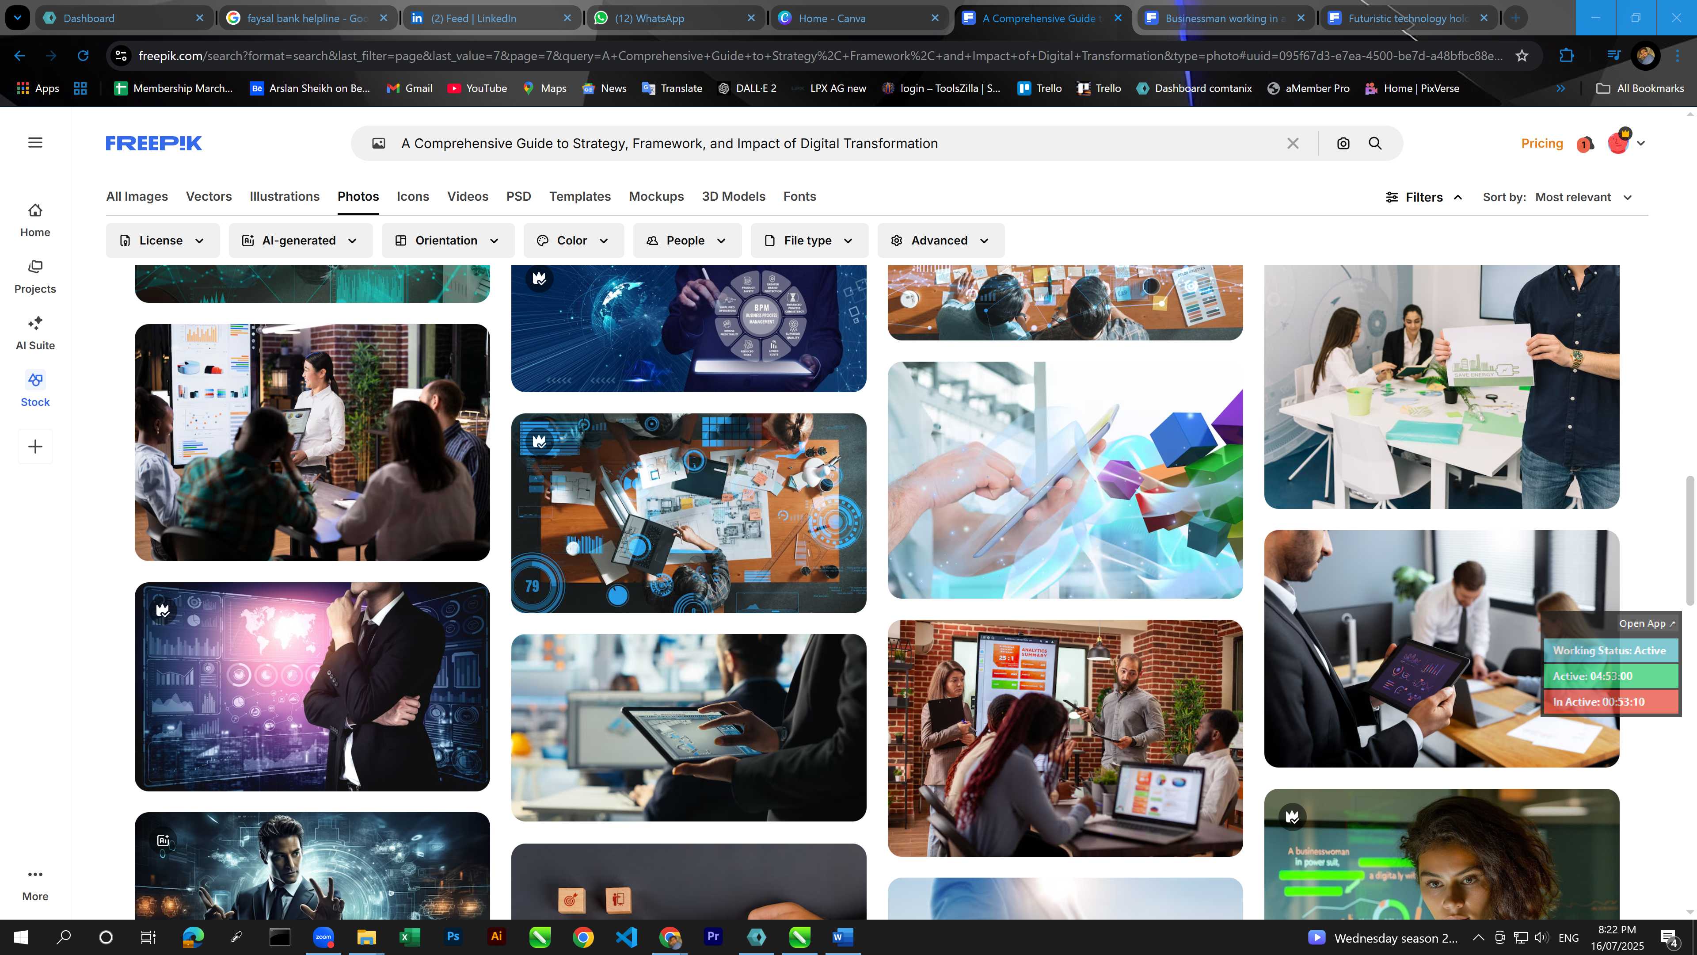Open the Gmail bookmark

pyautogui.click(x=410, y=88)
